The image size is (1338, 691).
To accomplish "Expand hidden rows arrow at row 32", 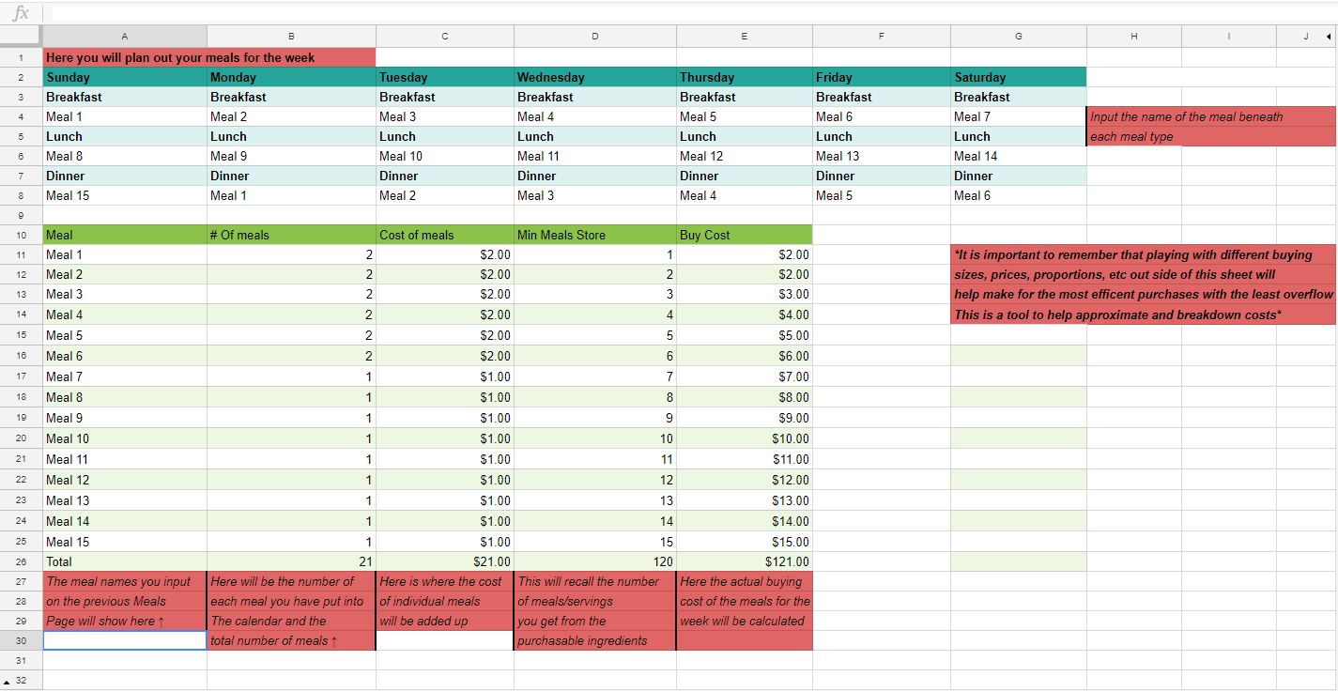I will (8, 681).
